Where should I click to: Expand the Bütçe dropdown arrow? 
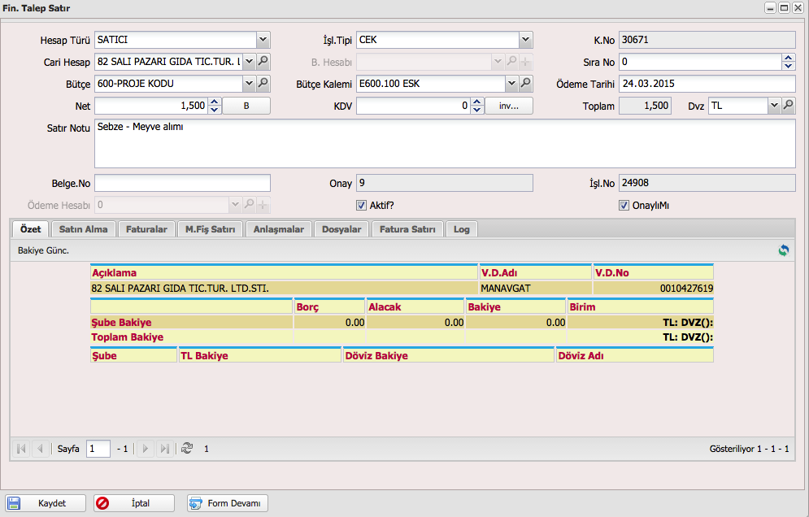tap(249, 83)
